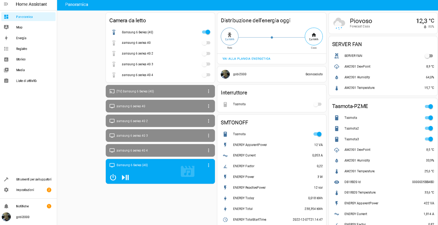Click AM2301 DewPoint icon in SERVER FAN card
Screen dimensions: 438x225
[336, 67]
